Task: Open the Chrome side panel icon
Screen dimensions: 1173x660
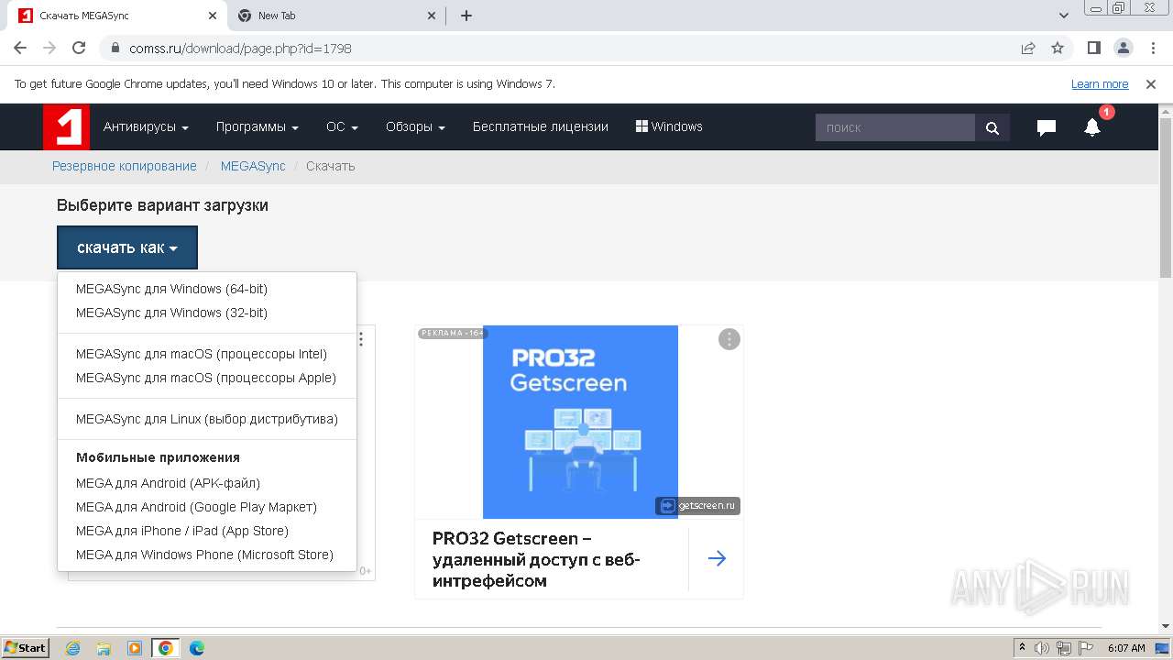Action: [x=1094, y=48]
